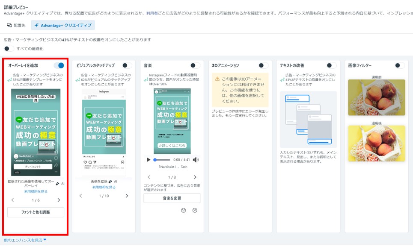Go to previous overlay preview (1/6)
The image size is (413, 246).
(x=13, y=200)
